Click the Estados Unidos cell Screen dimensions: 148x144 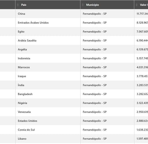[48, 121]
